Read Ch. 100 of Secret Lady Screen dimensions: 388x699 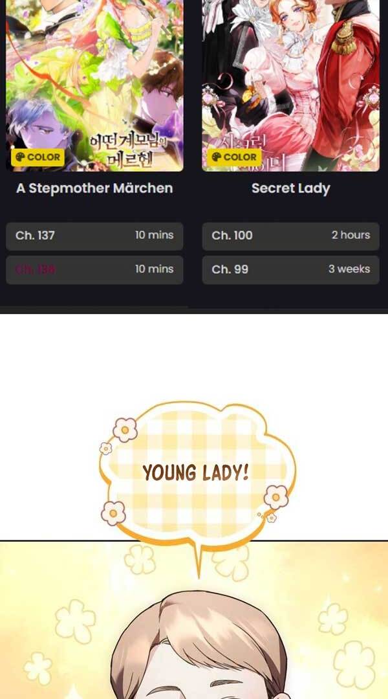coord(291,236)
